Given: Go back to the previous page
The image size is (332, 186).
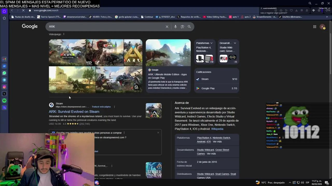Looking at the screenshot, I should [12, 10].
